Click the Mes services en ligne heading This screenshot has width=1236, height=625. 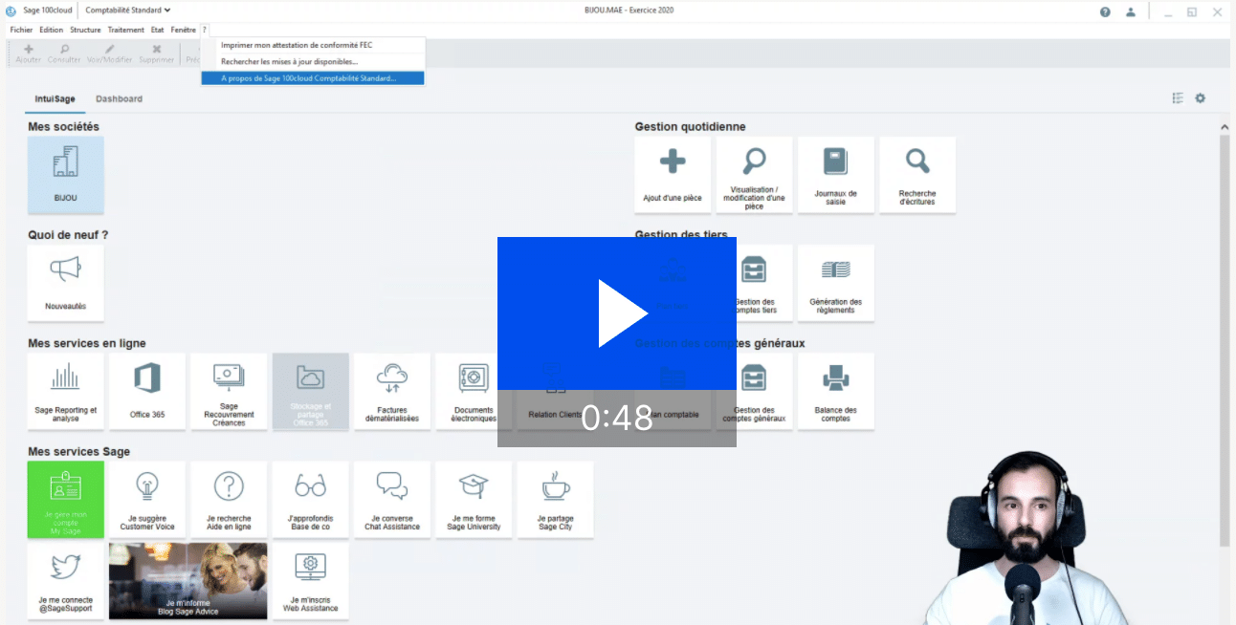click(x=87, y=343)
